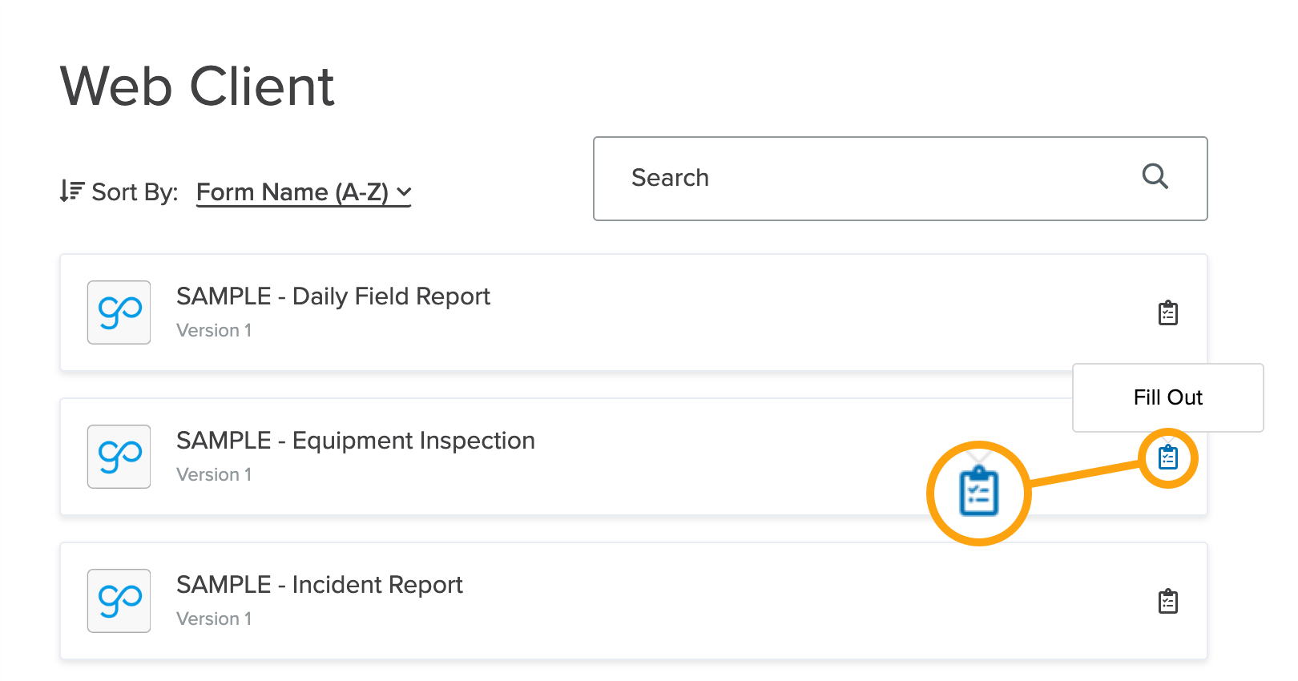Click Version 1 under Equipment Inspection
1298x681 pixels.
[214, 473]
